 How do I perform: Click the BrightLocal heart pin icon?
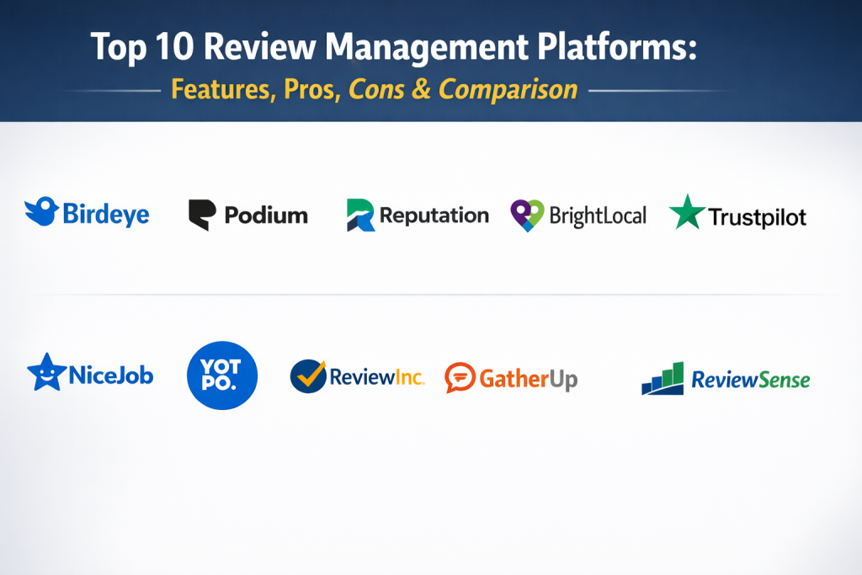(527, 216)
